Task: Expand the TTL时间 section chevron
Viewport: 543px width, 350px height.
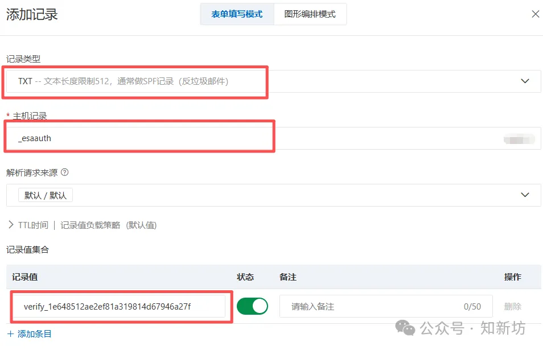Action: pos(11,225)
